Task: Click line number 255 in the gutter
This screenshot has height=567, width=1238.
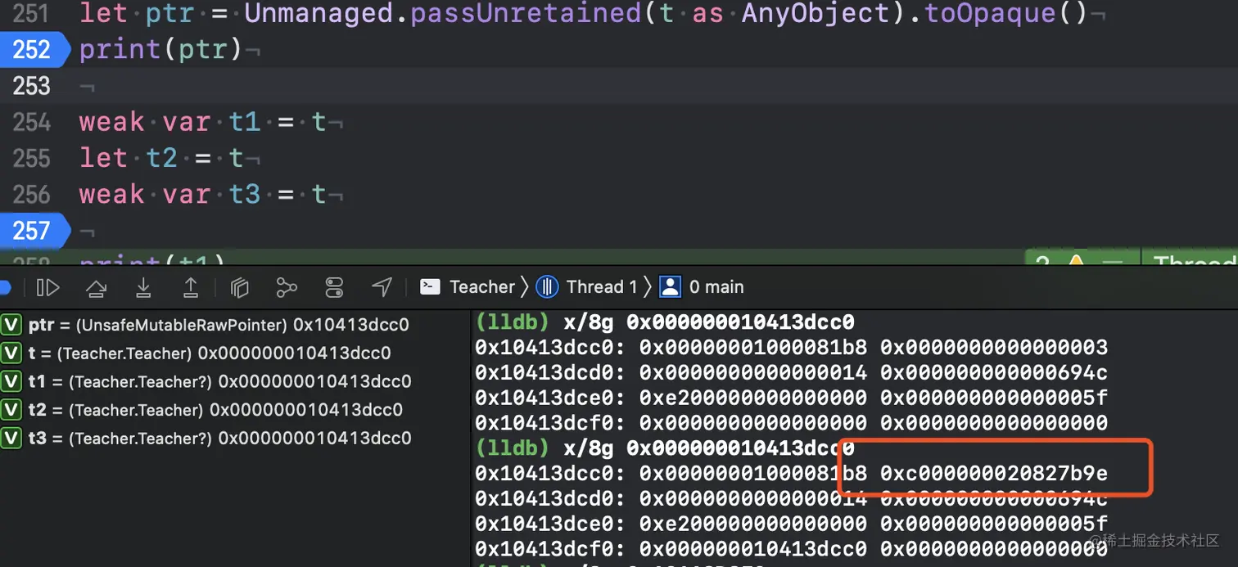Action: coord(31,158)
